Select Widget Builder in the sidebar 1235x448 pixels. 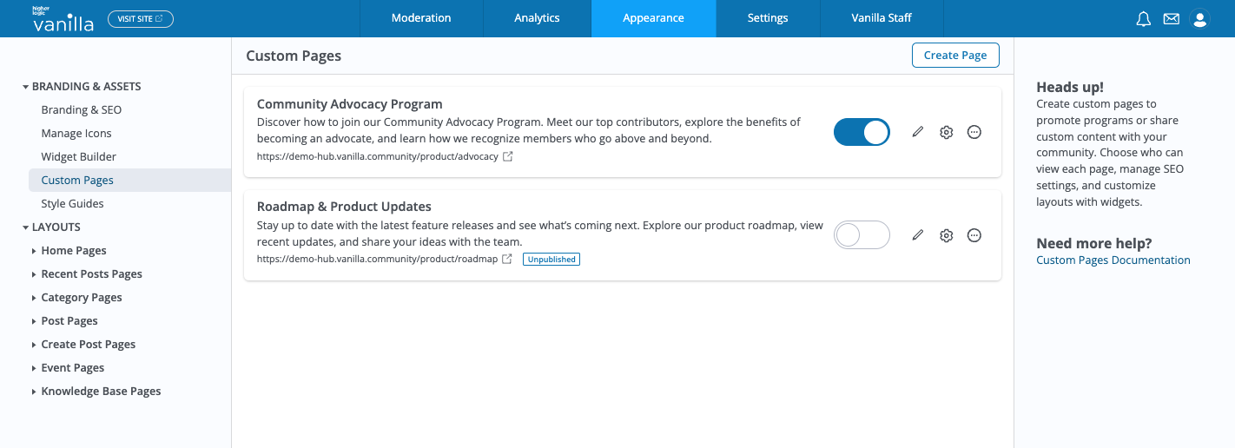79,157
